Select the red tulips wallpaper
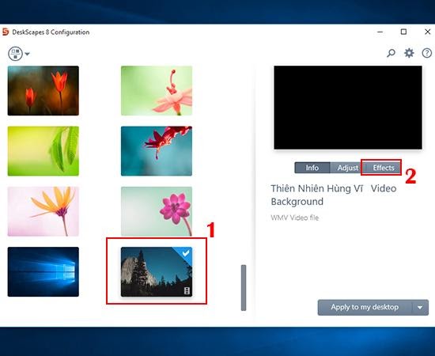The width and height of the screenshot is (435, 356). pos(43,91)
